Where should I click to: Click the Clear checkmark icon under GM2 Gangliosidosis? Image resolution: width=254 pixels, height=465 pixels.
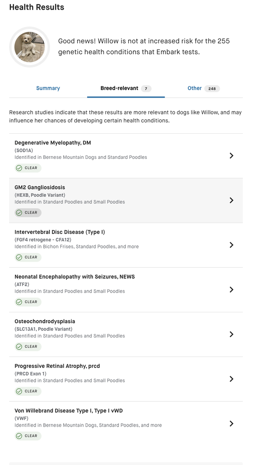pos(19,212)
